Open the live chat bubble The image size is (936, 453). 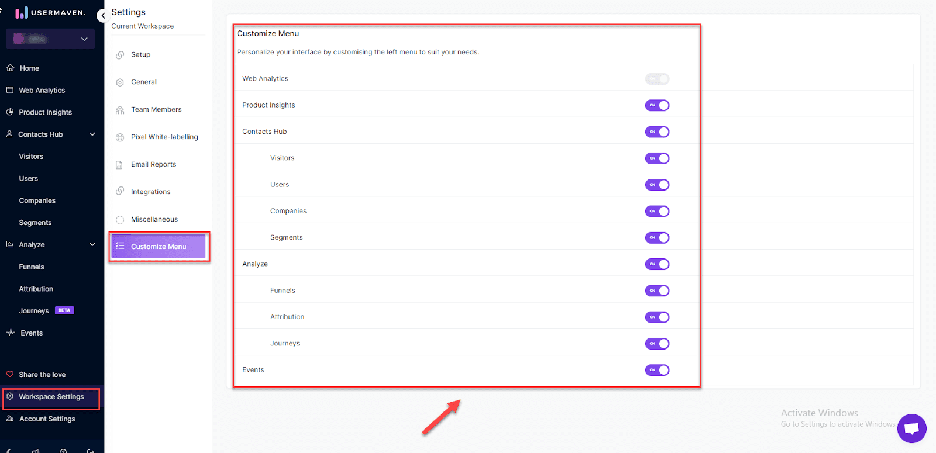pyautogui.click(x=911, y=428)
